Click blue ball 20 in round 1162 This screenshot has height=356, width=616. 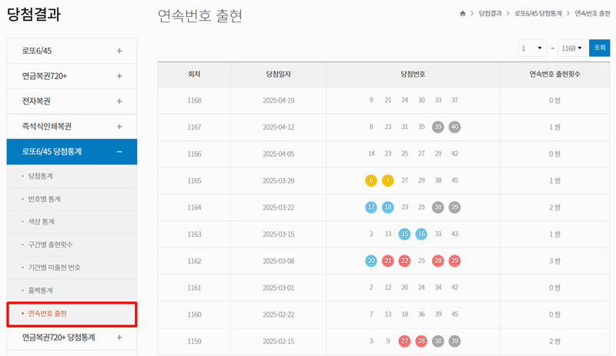pyautogui.click(x=371, y=261)
